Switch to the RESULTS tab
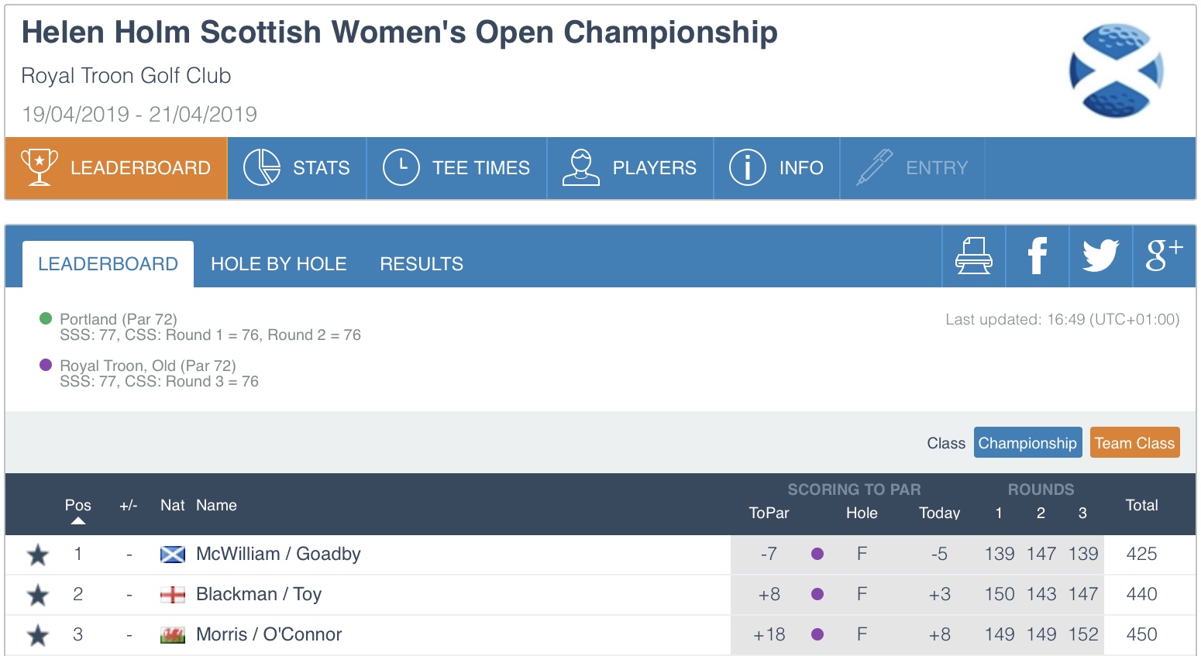1201x656 pixels. (422, 264)
